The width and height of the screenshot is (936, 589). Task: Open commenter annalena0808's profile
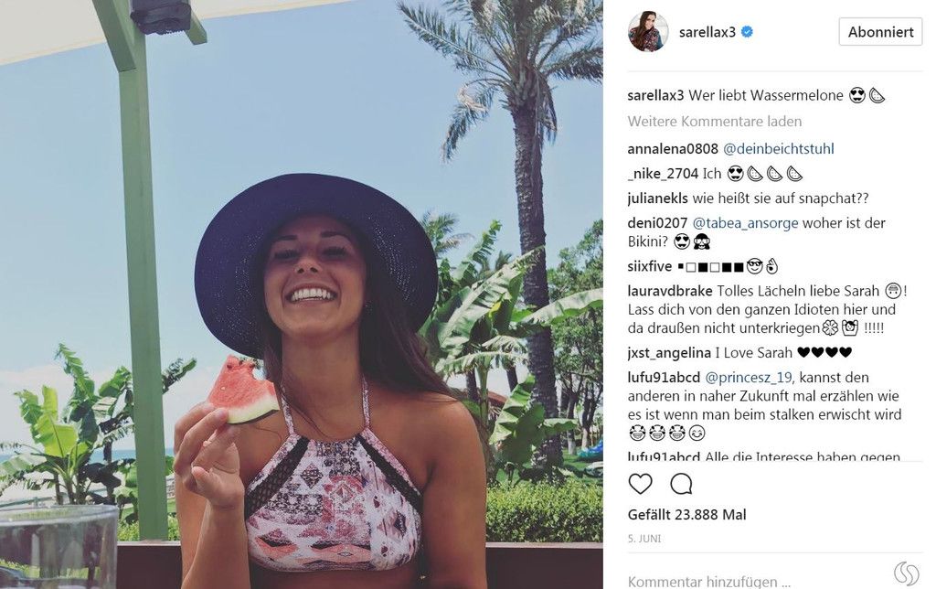coord(673,149)
